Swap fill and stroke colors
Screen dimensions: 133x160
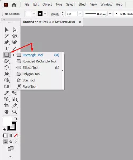pyautogui.click(x=16, y=118)
